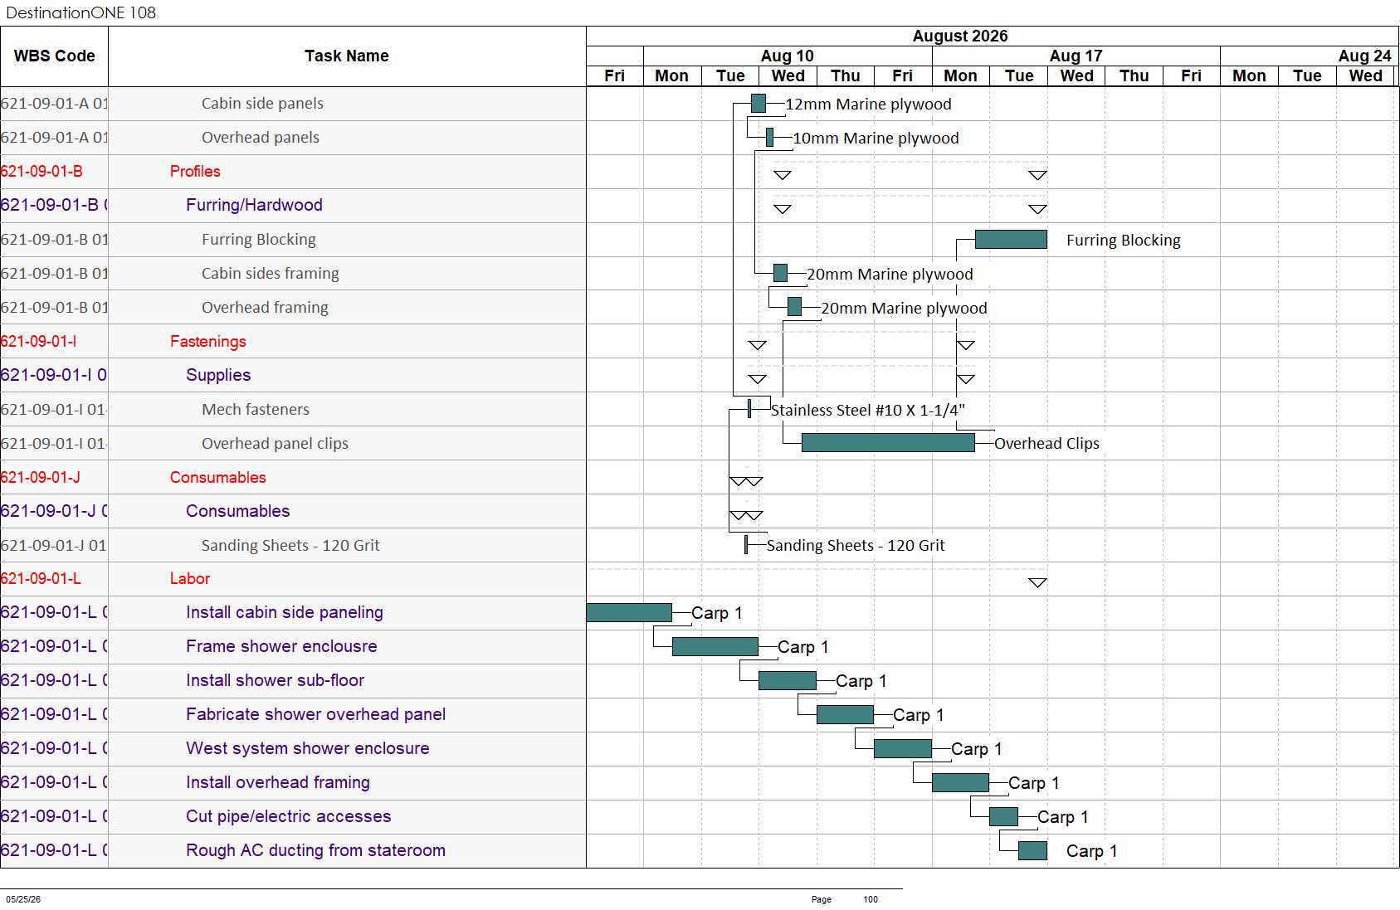Select the Mech fasteners task name
The height and width of the screenshot is (910, 1400).
point(256,410)
